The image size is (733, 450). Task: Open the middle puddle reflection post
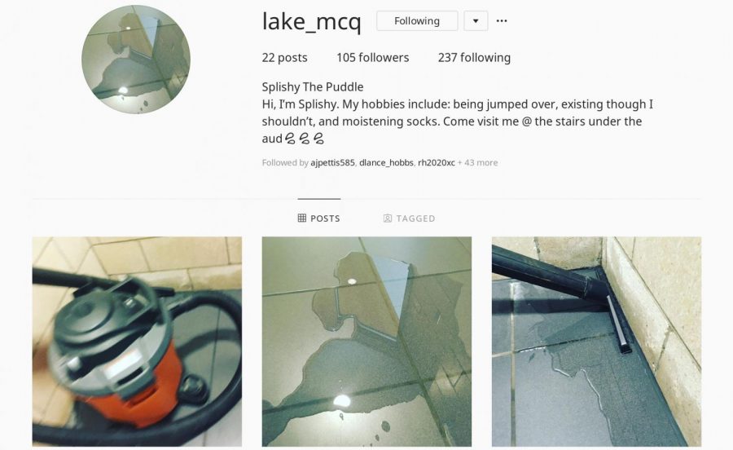pos(366,342)
